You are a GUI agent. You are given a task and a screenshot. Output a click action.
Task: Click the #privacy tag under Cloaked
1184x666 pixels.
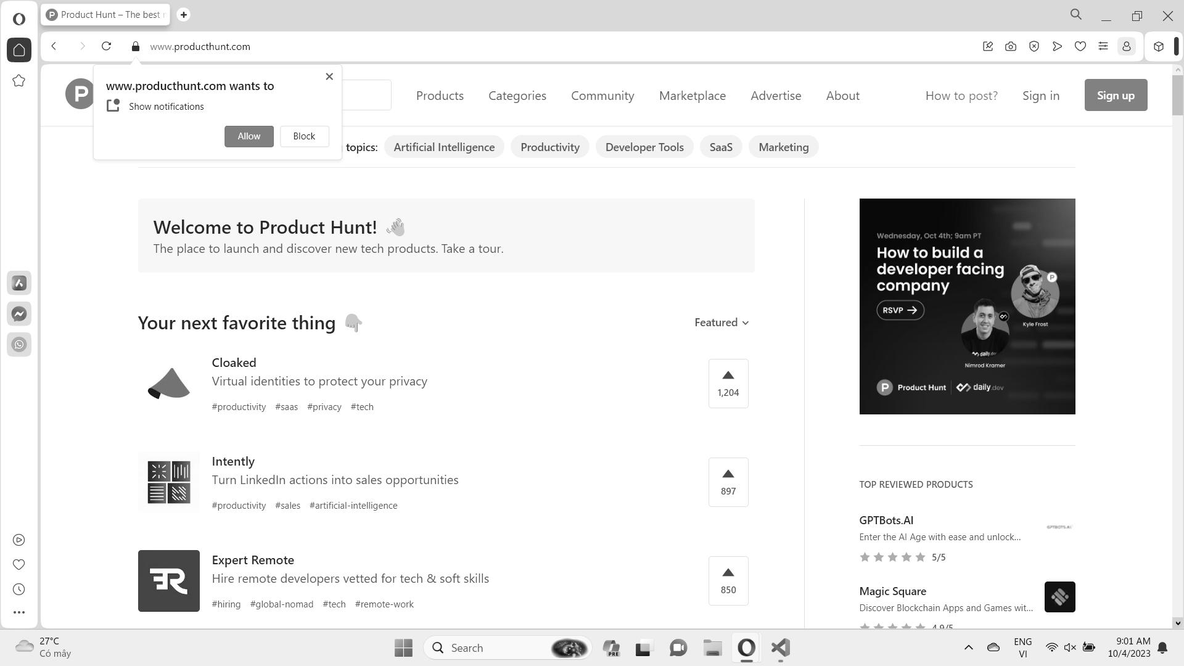[324, 407]
